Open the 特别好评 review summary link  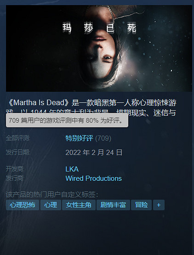(x=79, y=138)
